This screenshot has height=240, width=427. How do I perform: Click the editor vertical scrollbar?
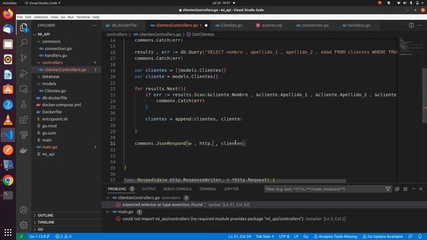pyautogui.click(x=424, y=96)
